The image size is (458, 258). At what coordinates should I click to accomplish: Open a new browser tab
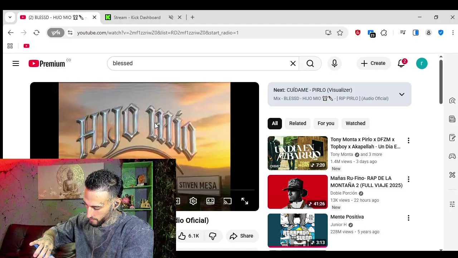tap(193, 17)
